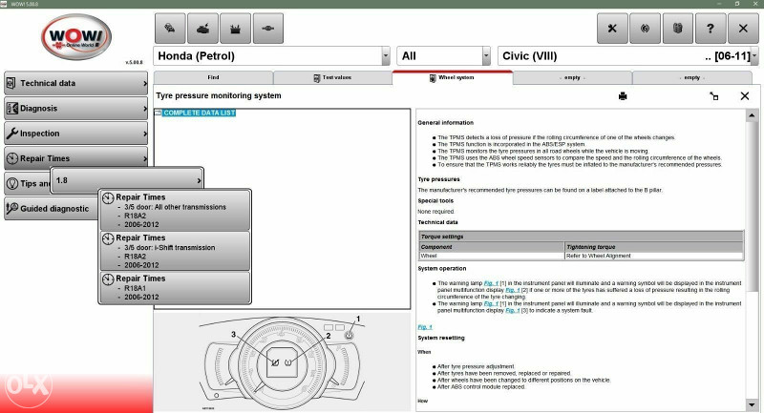Close the Tyre pressure monitoring system panel
764x413 pixels.
[x=745, y=96]
